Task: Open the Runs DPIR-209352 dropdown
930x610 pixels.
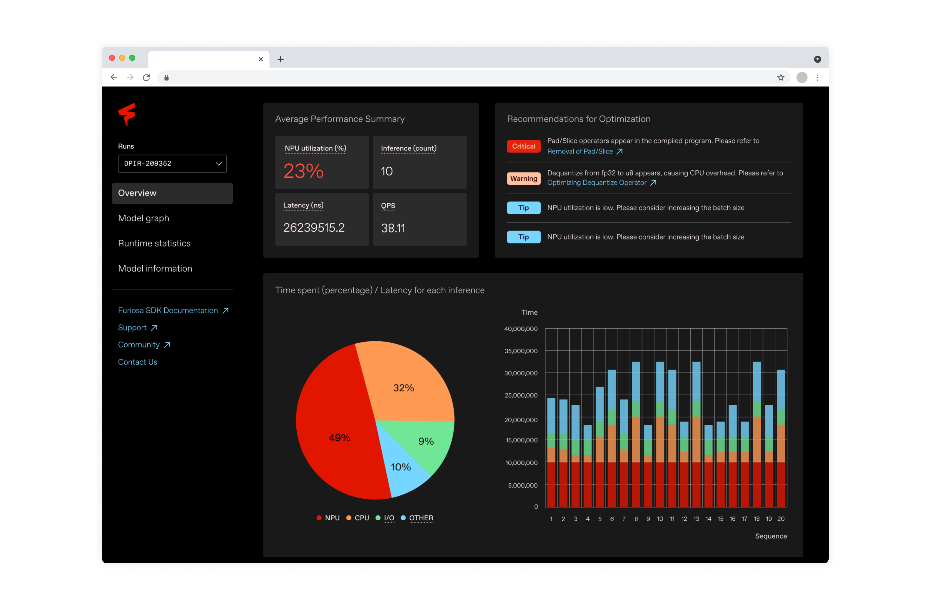Action: [172, 164]
